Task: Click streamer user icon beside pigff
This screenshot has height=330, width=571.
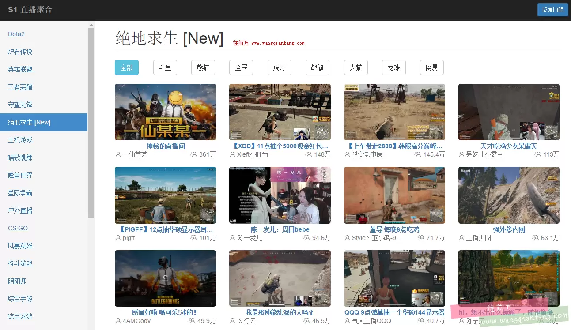Action: pyautogui.click(x=118, y=238)
